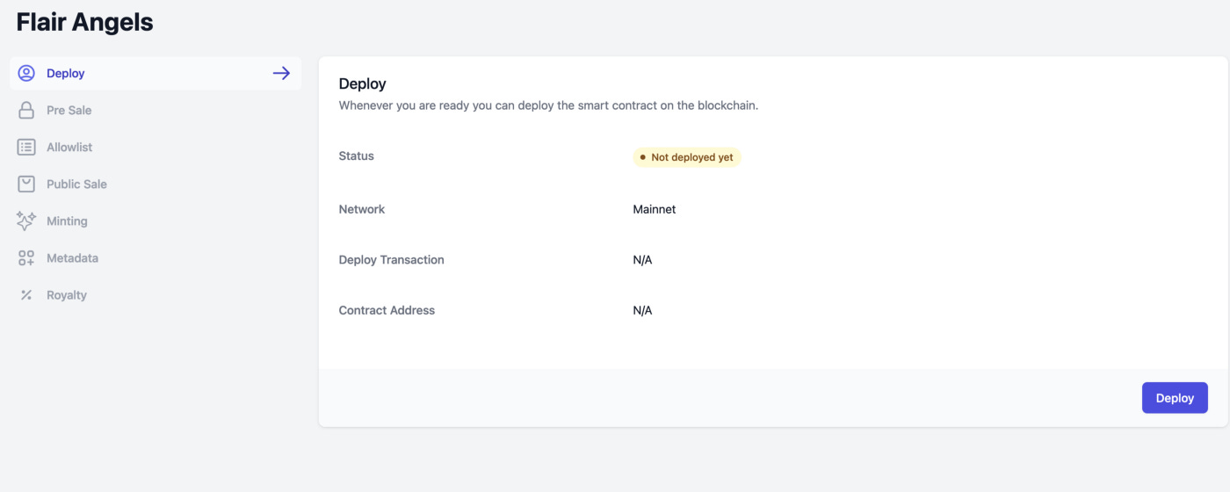Click the arrow on the Deploy menu item
This screenshot has height=492, width=1230.
[x=281, y=74]
